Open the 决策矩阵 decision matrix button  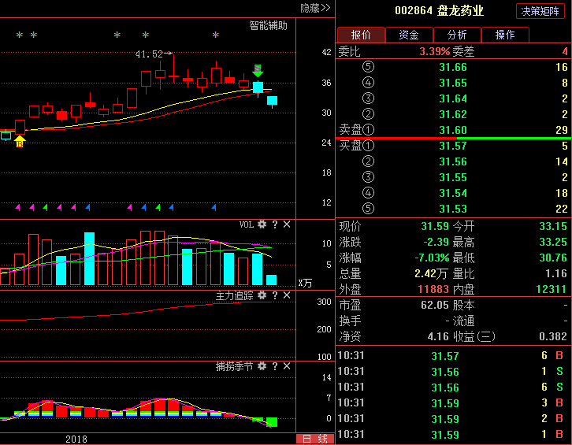point(541,11)
